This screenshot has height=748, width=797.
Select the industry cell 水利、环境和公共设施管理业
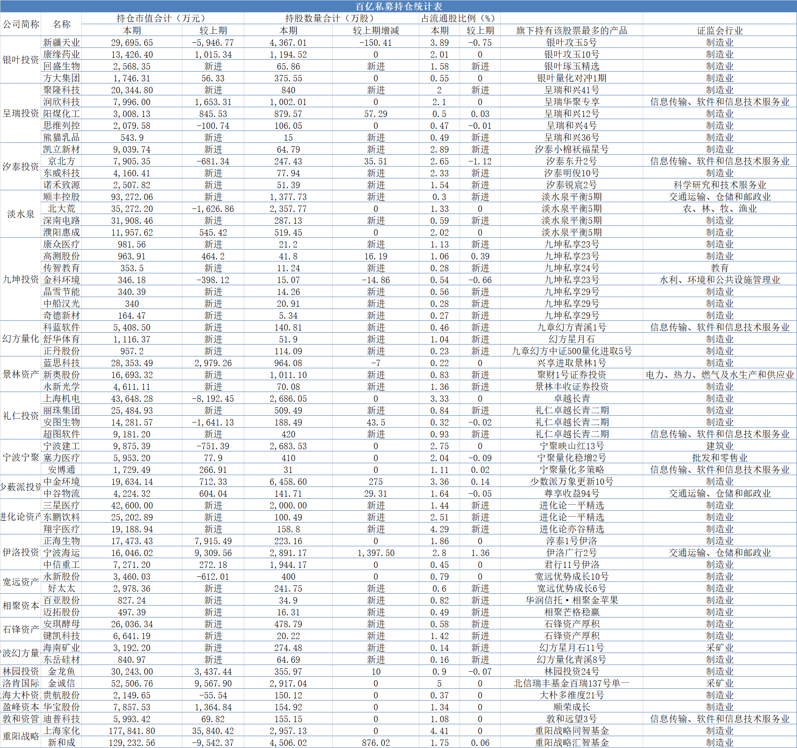720,280
